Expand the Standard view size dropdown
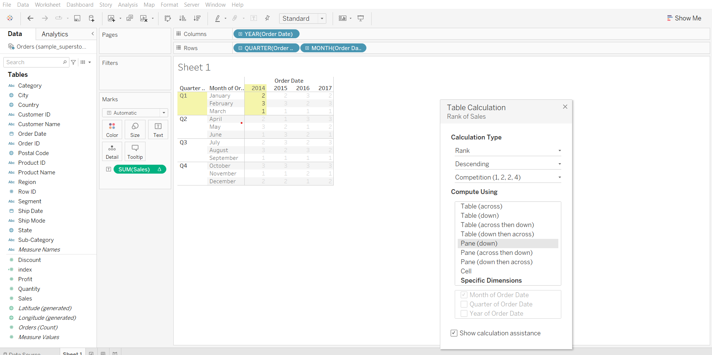The height and width of the screenshot is (355, 712). (322, 19)
